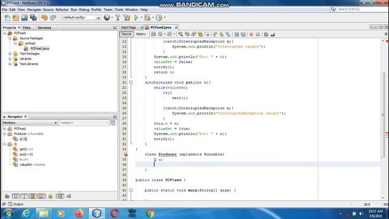Toggle Show Inherited Members in Navigator
Screen dimensions: 389x219
pos(7,196)
